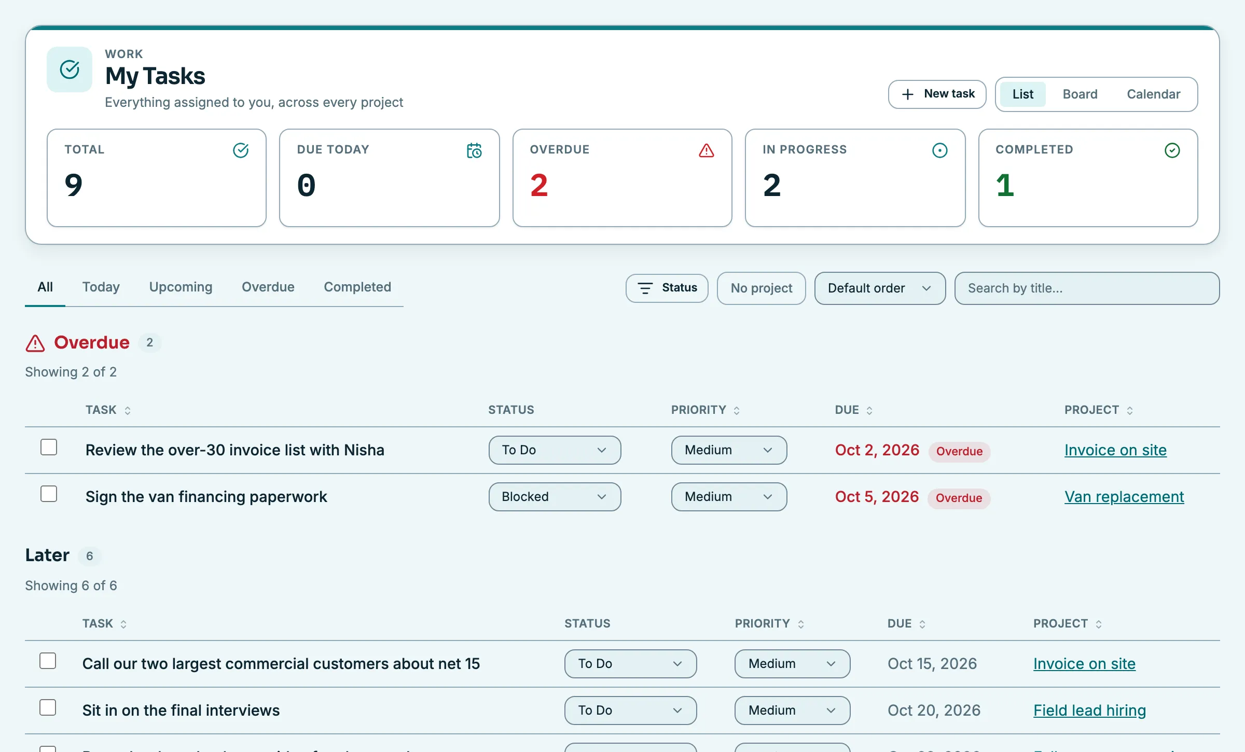The height and width of the screenshot is (752, 1245).
Task: Check the Review over-30 invoice list task
Action: pos(49,447)
